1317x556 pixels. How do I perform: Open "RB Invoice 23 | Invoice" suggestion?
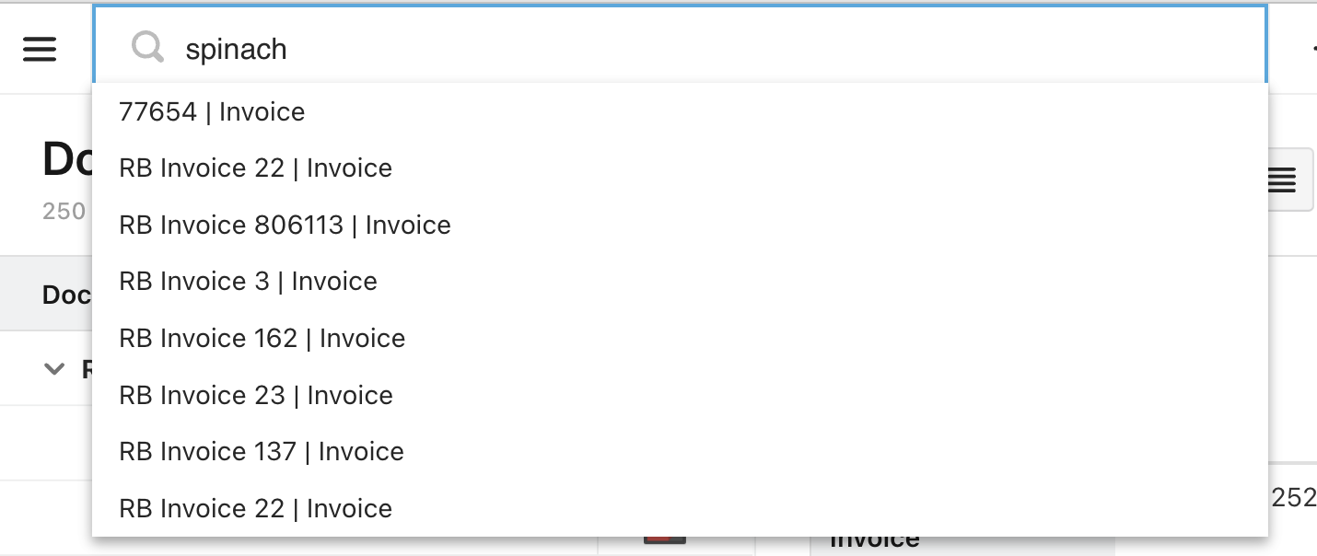coord(256,396)
